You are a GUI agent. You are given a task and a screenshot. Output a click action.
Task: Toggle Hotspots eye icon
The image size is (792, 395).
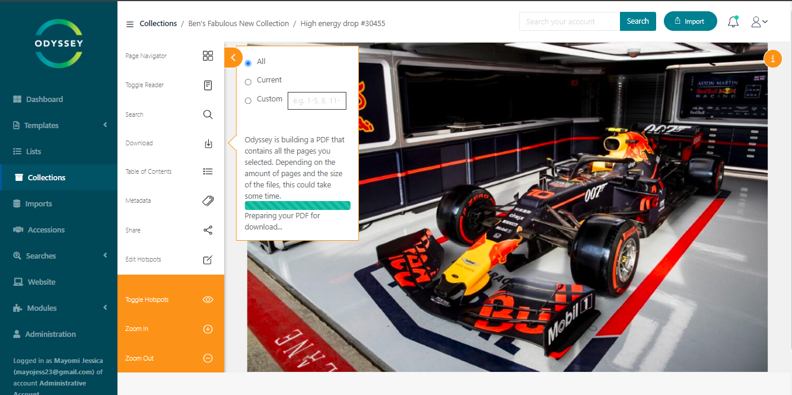coord(208,300)
